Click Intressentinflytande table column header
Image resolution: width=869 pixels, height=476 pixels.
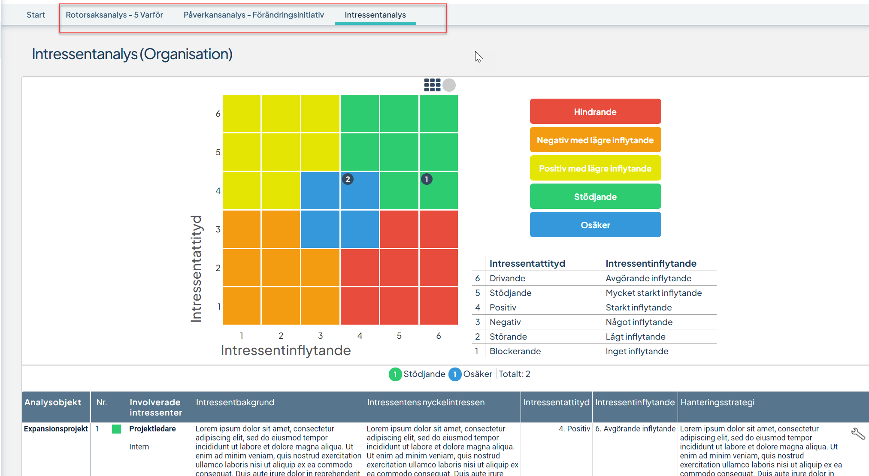(635, 402)
